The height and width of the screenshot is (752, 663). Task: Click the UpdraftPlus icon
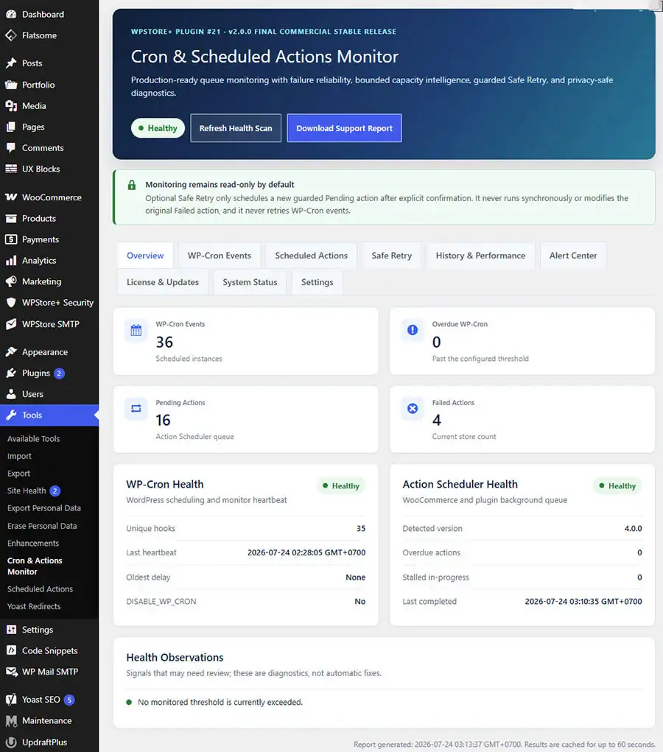click(11, 742)
